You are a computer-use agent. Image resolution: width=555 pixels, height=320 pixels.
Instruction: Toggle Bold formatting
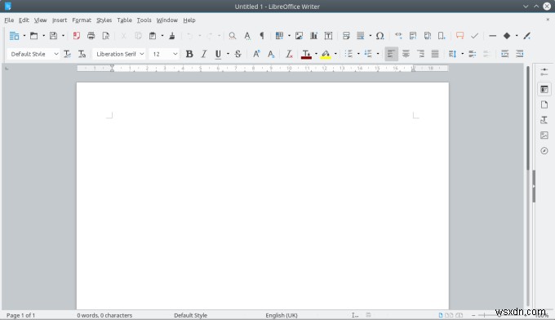tap(189, 54)
